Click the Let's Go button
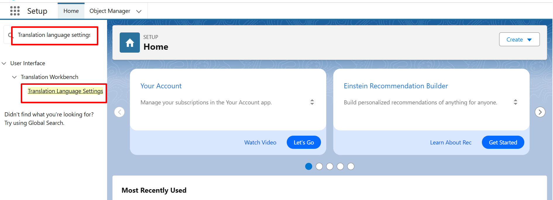Viewport: 553px width, 200px height. (x=304, y=142)
